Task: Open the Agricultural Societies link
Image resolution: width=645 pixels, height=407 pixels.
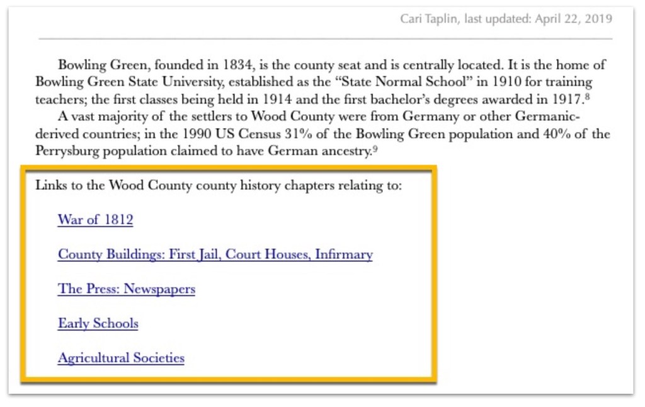Action: tap(121, 358)
